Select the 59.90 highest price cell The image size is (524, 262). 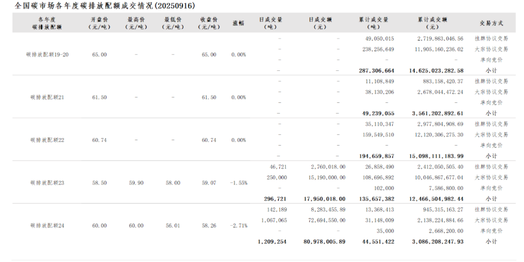[136, 183]
